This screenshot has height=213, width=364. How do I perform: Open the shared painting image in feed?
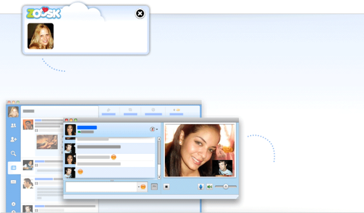coord(47,142)
